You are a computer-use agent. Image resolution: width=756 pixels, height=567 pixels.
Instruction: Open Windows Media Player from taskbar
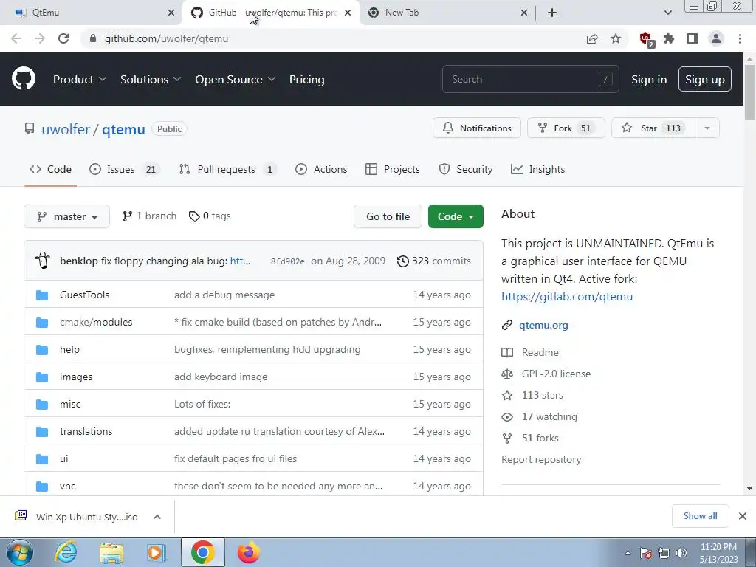coord(157,552)
